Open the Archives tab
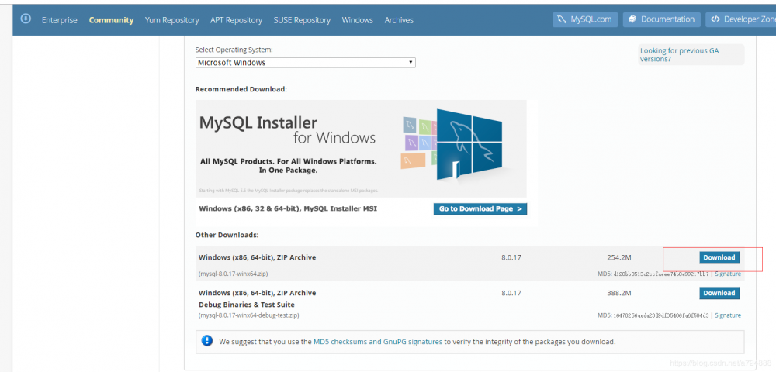This screenshot has height=372, width=776. point(399,20)
